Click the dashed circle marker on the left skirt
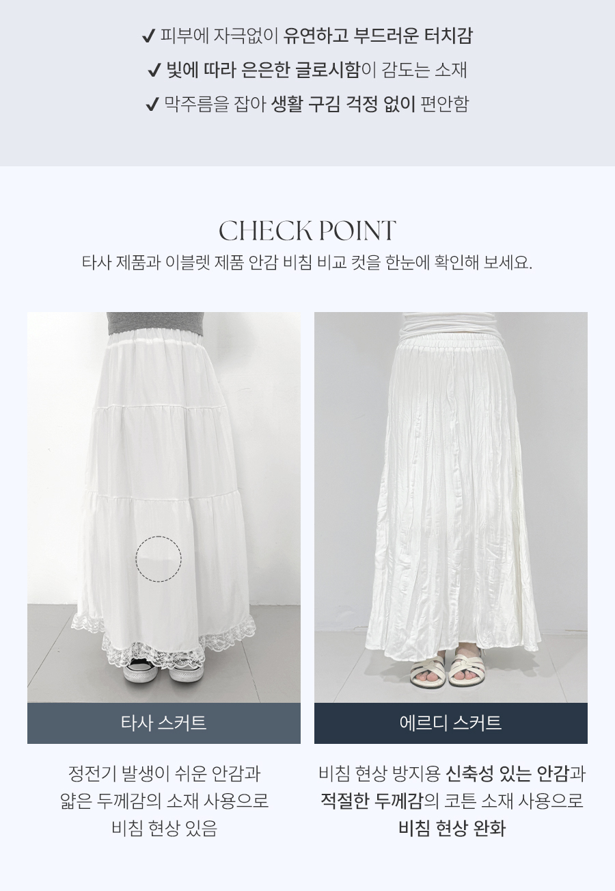Viewport: 615px width, 891px height. click(159, 559)
